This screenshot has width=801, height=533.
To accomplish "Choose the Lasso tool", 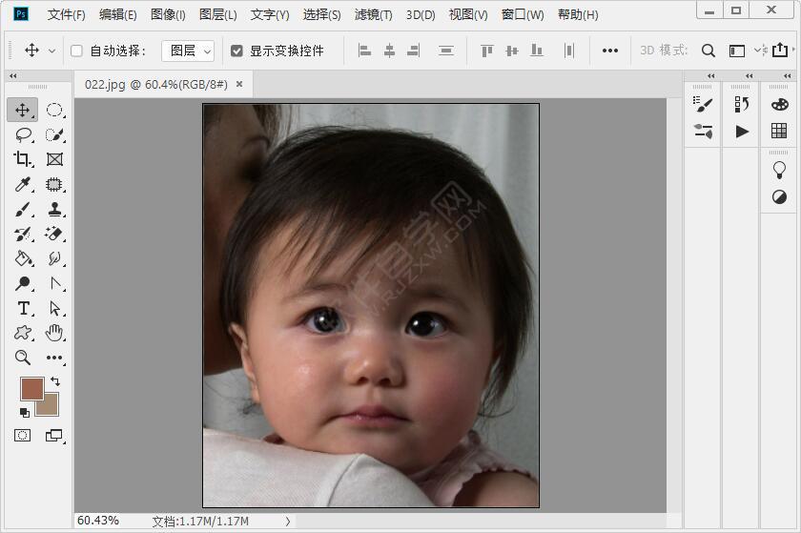I will (23, 134).
